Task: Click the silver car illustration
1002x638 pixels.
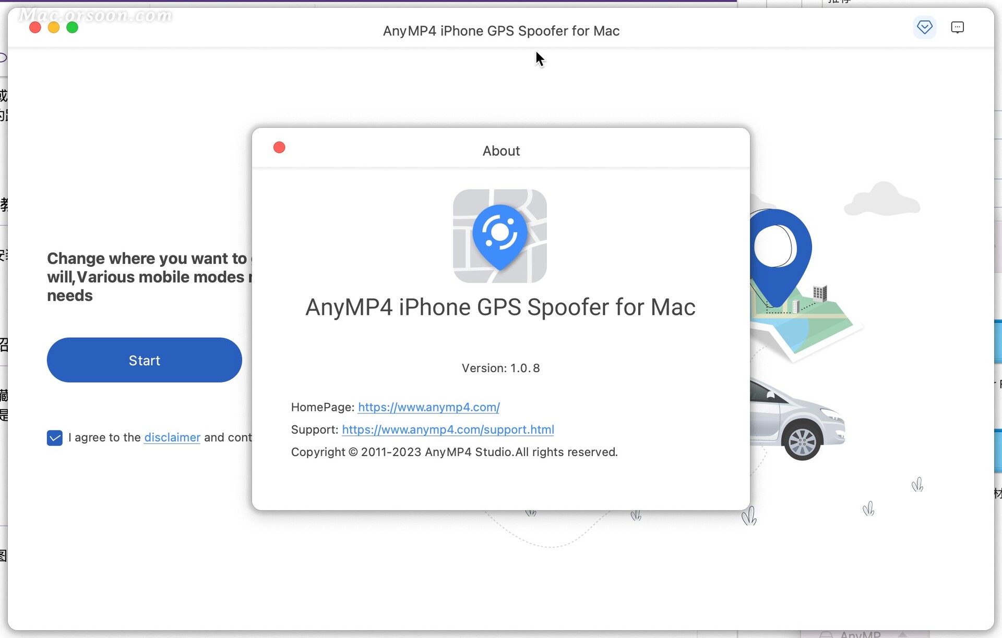Action: coord(796,420)
